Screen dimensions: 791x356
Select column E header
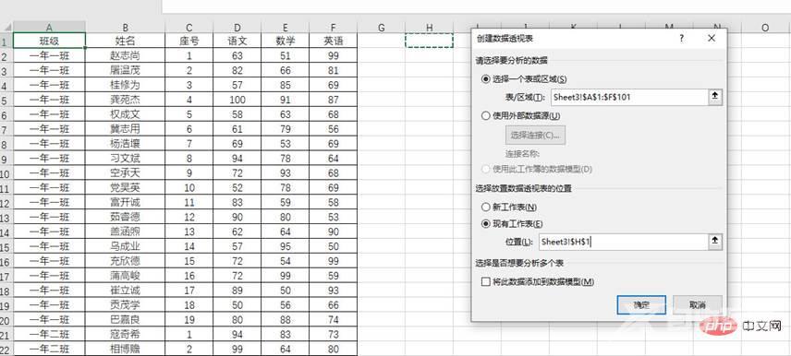[285, 28]
